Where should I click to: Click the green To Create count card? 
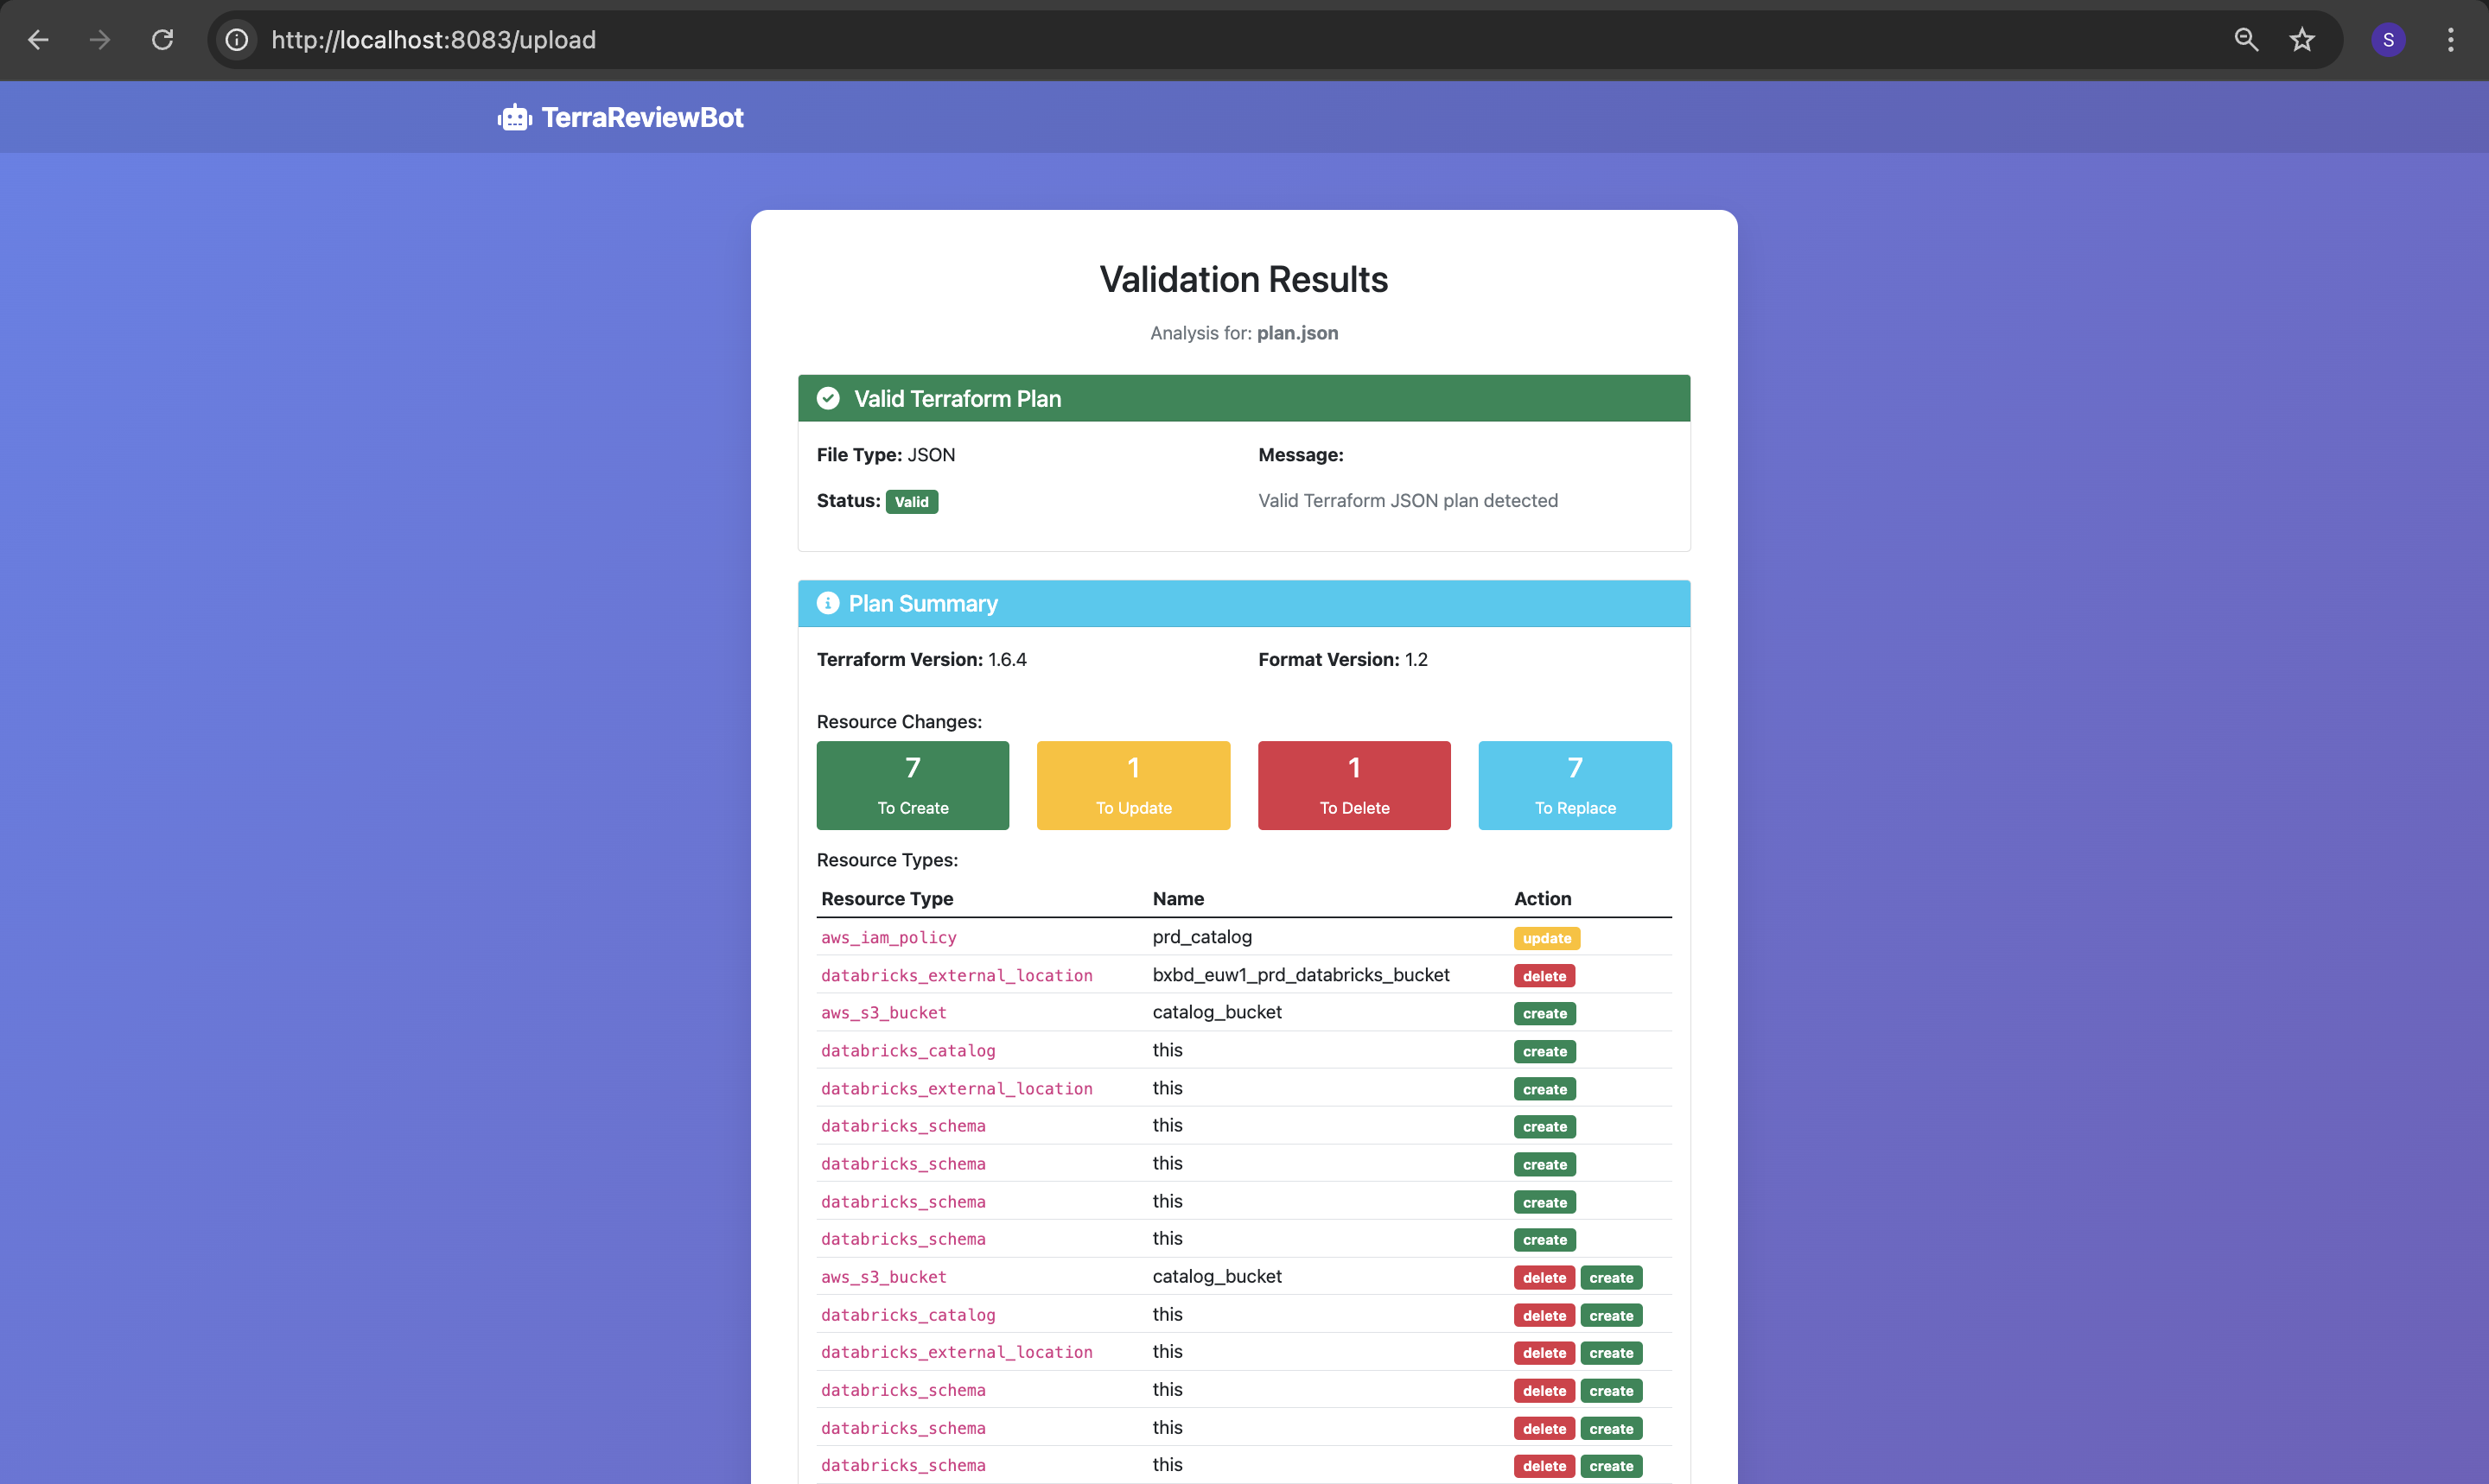pos(913,785)
